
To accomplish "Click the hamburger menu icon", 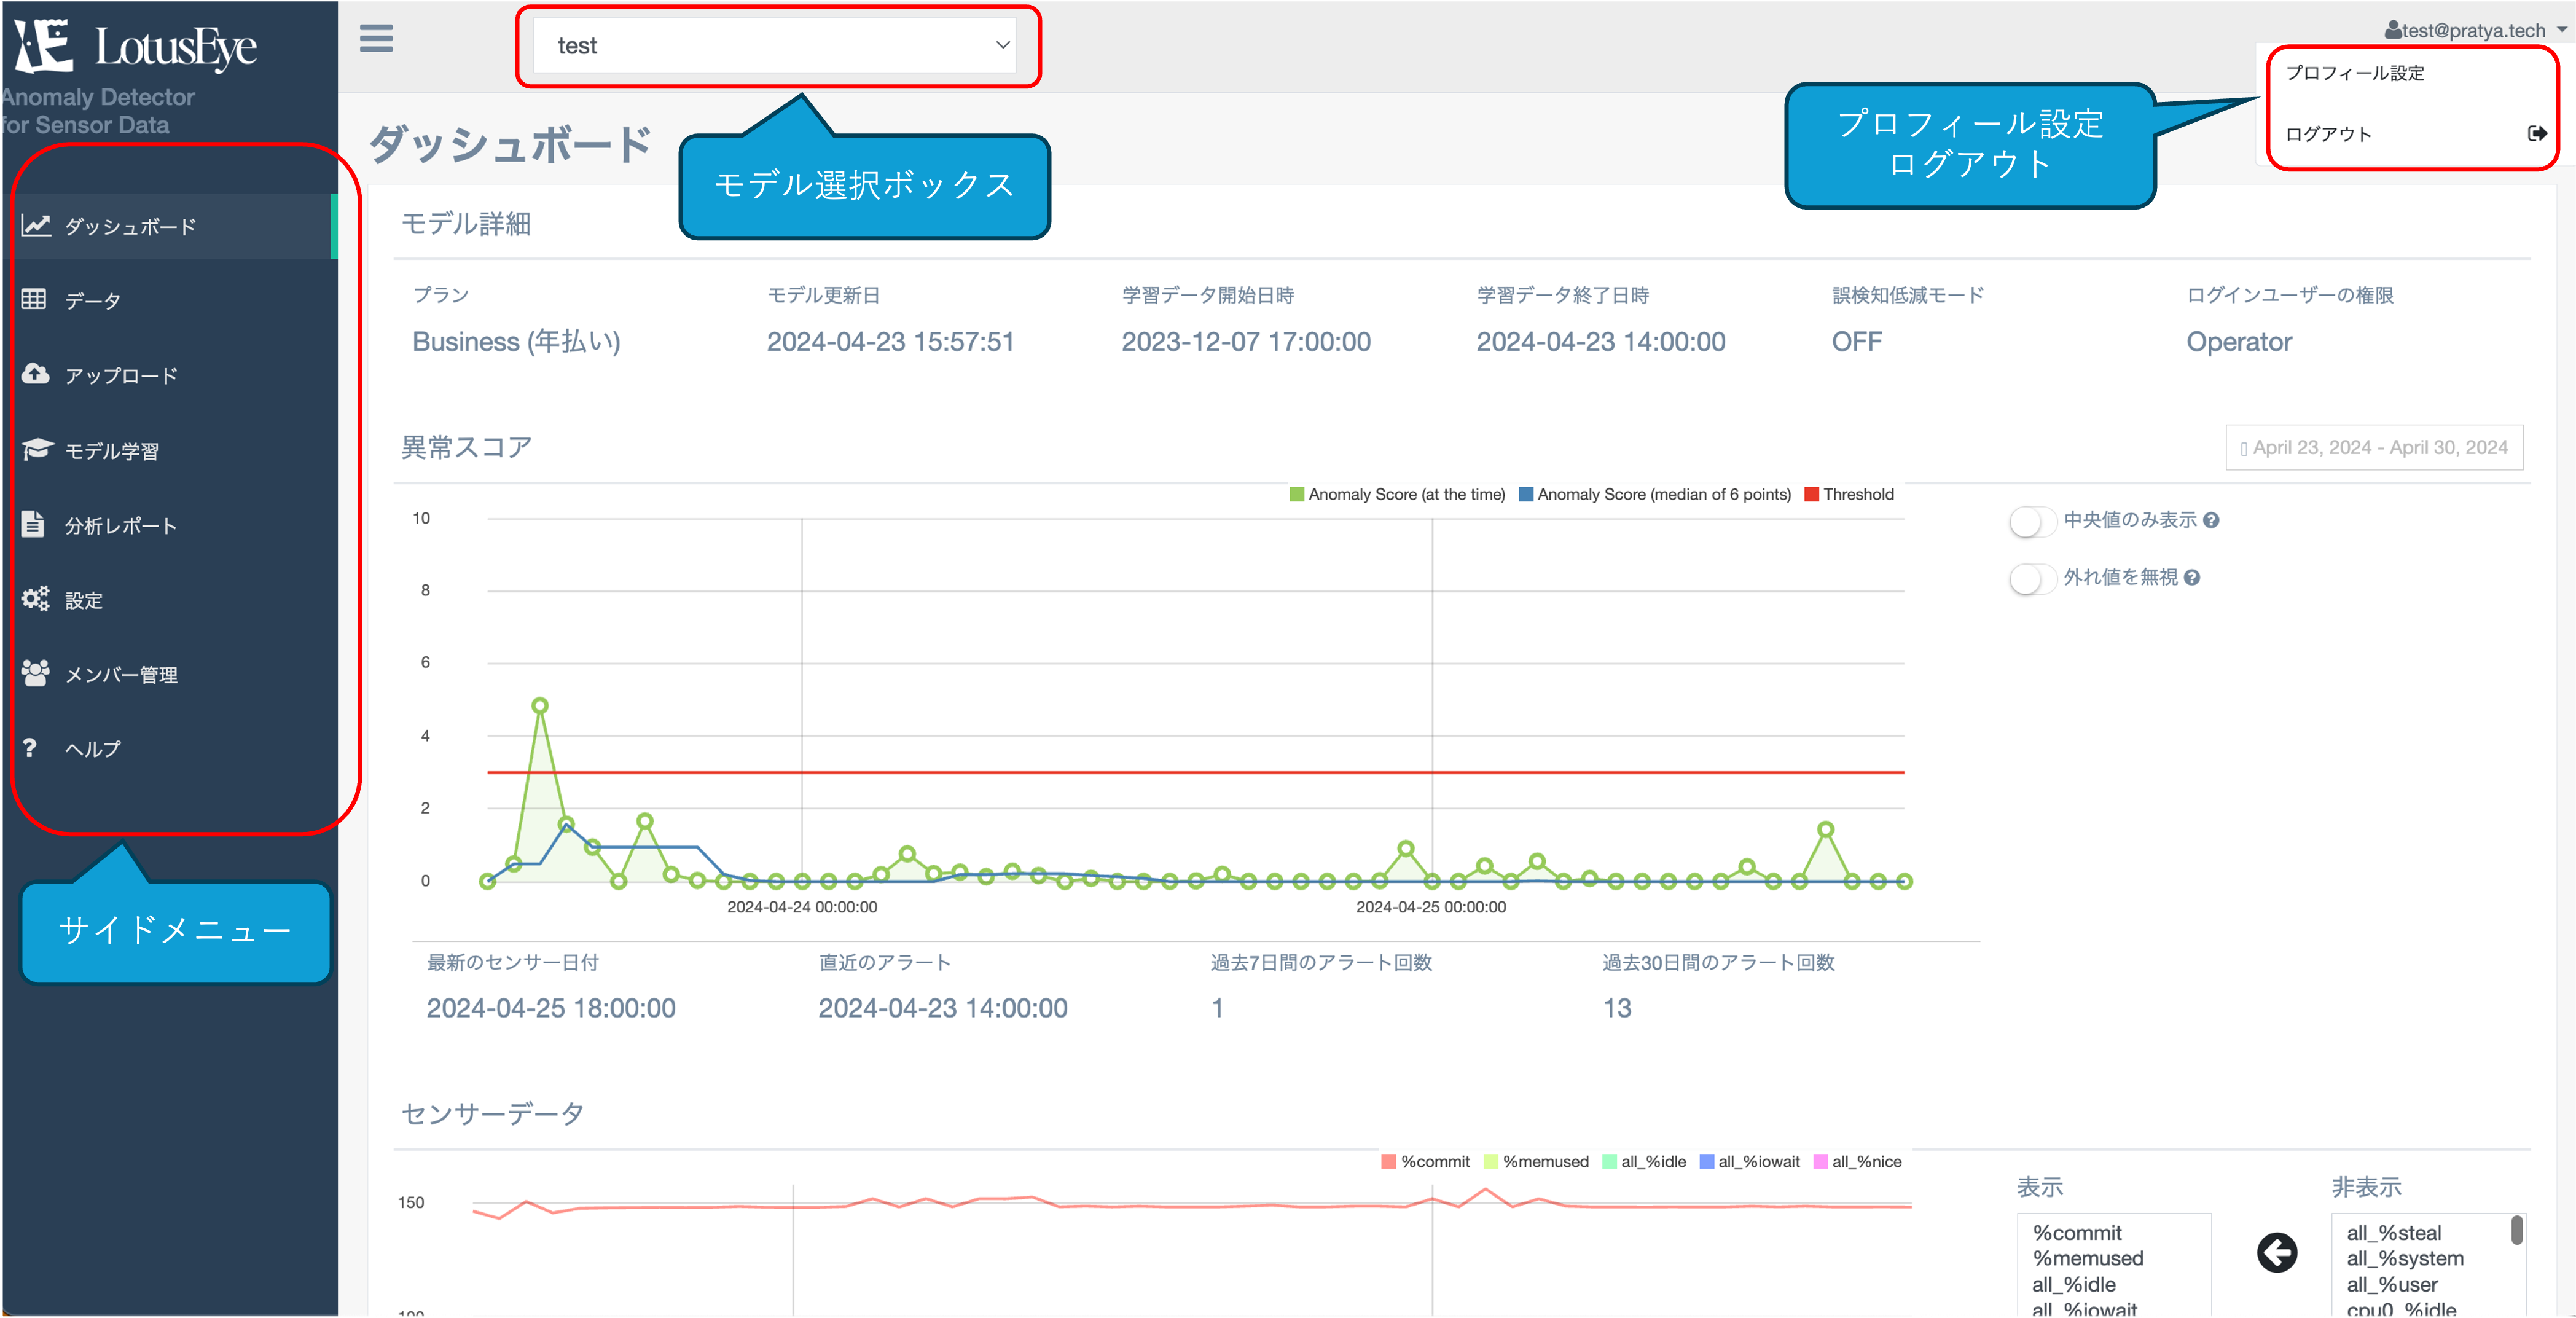I will click(x=376, y=39).
